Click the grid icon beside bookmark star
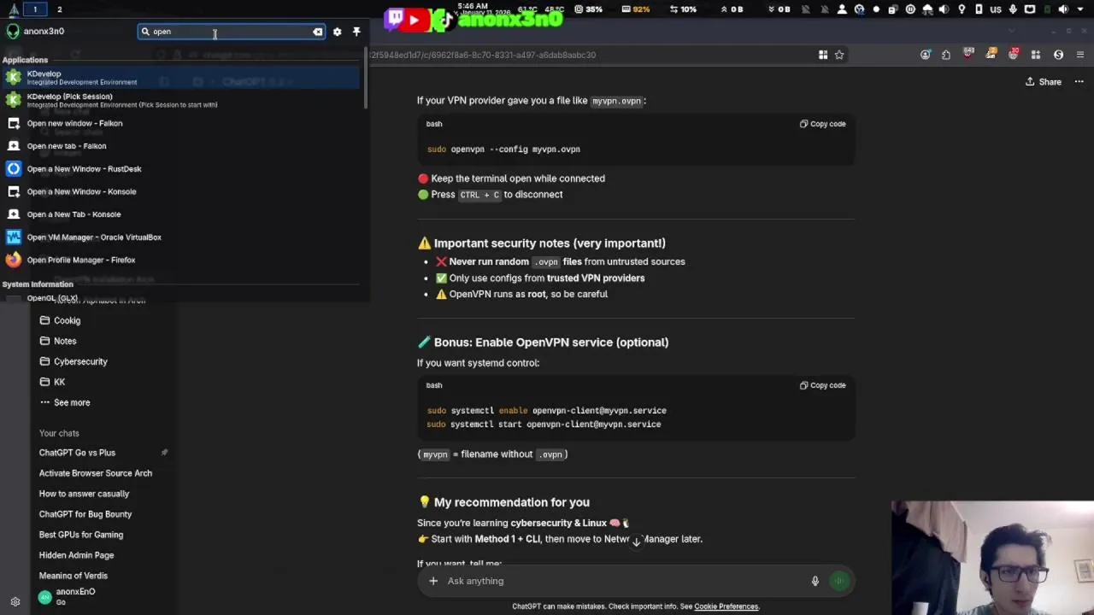Viewport: 1094px width, 615px height. (822, 55)
